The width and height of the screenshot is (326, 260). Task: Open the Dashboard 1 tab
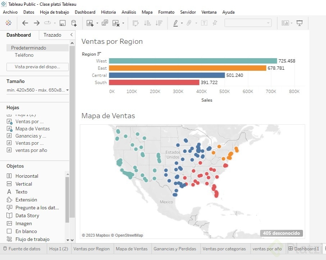pos(304,249)
